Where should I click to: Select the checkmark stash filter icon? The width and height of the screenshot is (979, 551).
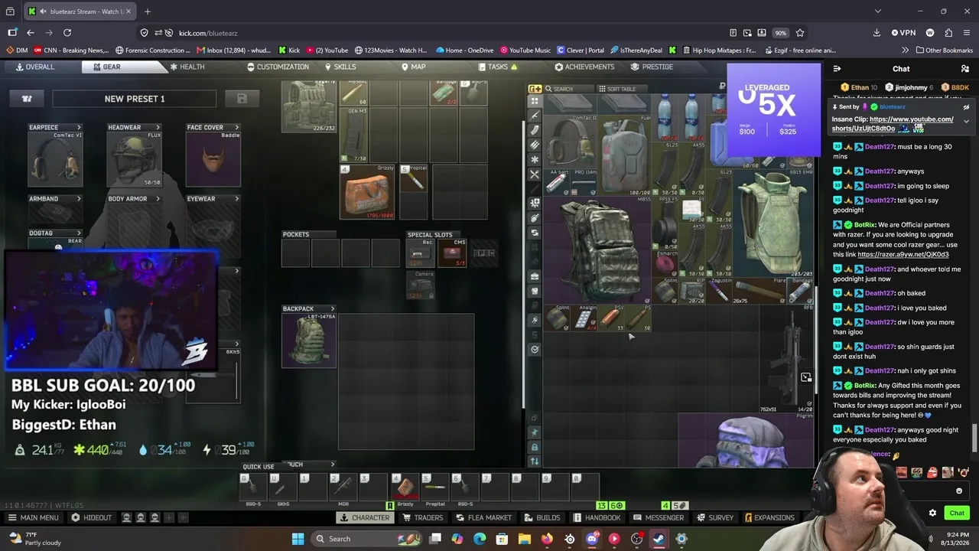click(535, 350)
